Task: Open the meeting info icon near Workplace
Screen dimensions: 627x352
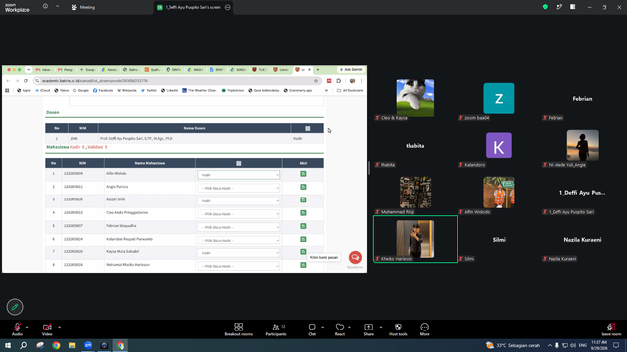Action: tap(45, 7)
